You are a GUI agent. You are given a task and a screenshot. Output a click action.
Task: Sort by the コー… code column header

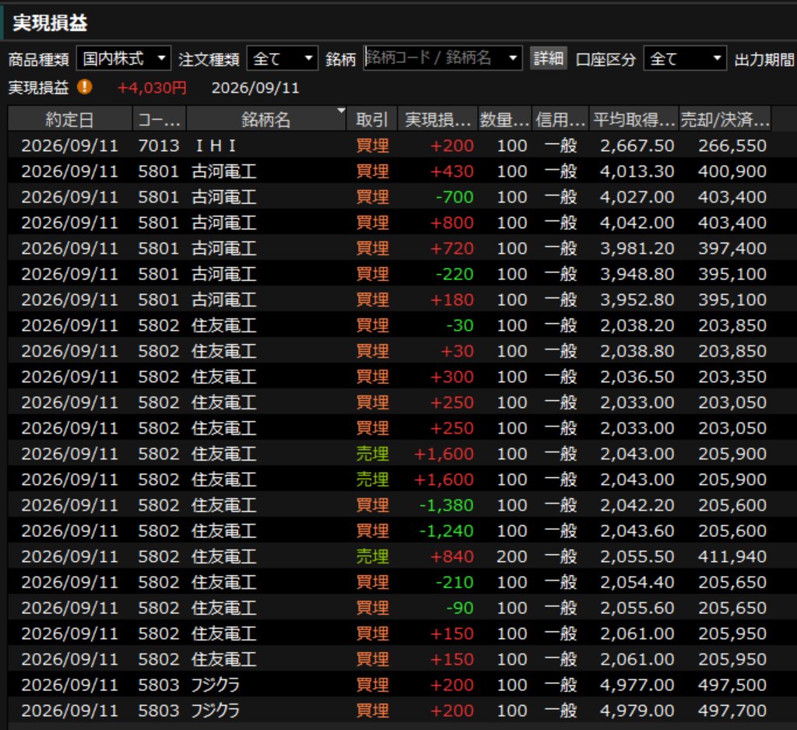point(159,120)
